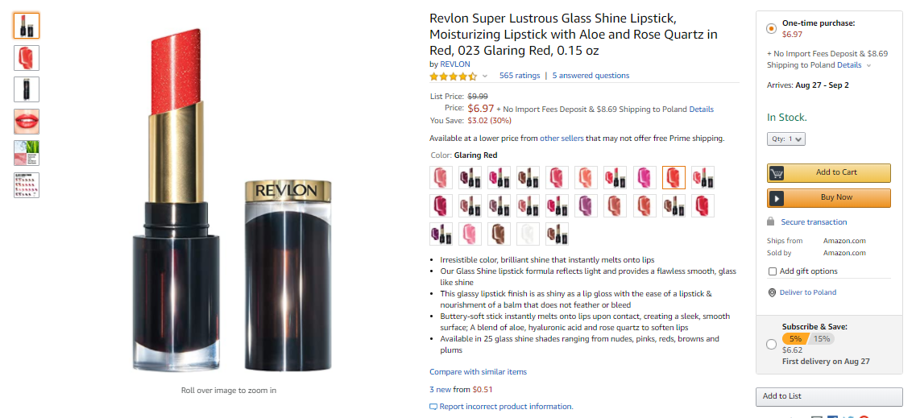Viewport: 916px width, 418px height.
Task: Open the 565 ratings link
Action: pos(519,76)
